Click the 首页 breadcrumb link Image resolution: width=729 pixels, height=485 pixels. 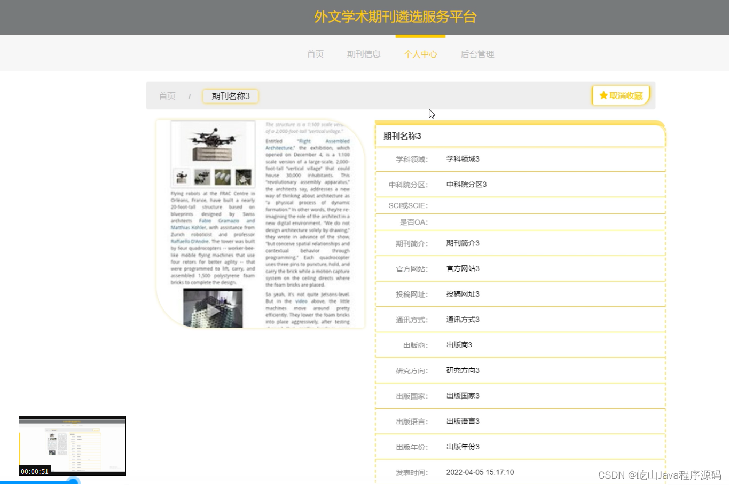tap(167, 96)
